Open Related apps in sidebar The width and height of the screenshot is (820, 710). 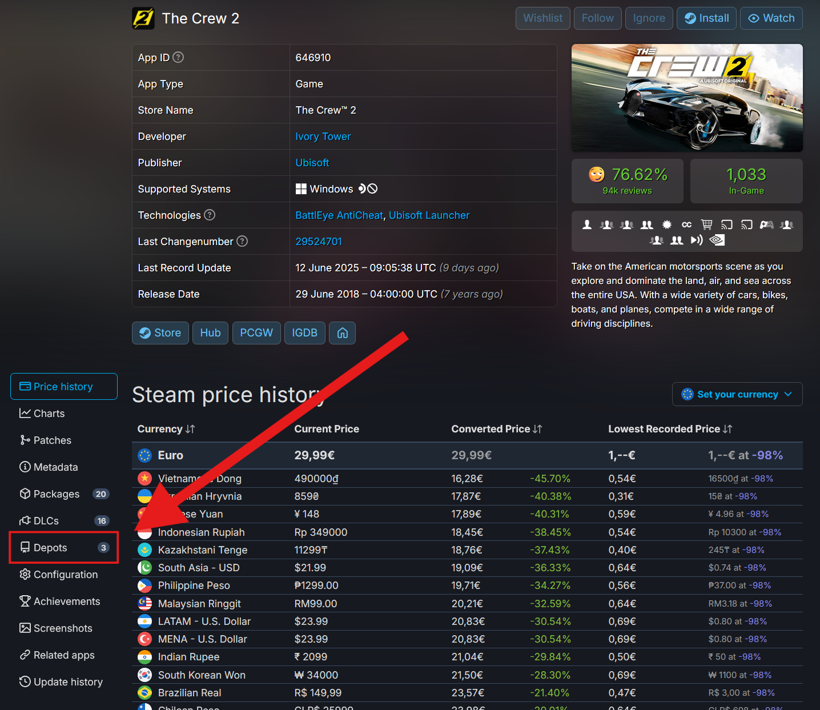pyautogui.click(x=64, y=655)
